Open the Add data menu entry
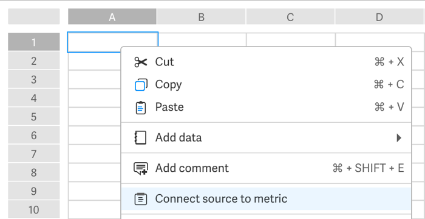Viewport: 425px width, 219px height. (x=266, y=138)
